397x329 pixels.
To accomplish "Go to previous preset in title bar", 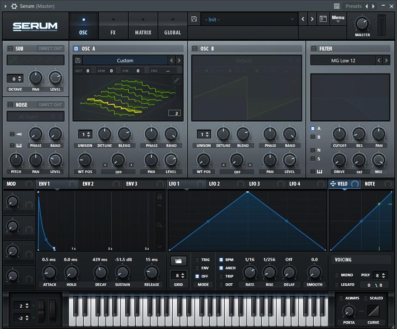I will click(366, 6).
